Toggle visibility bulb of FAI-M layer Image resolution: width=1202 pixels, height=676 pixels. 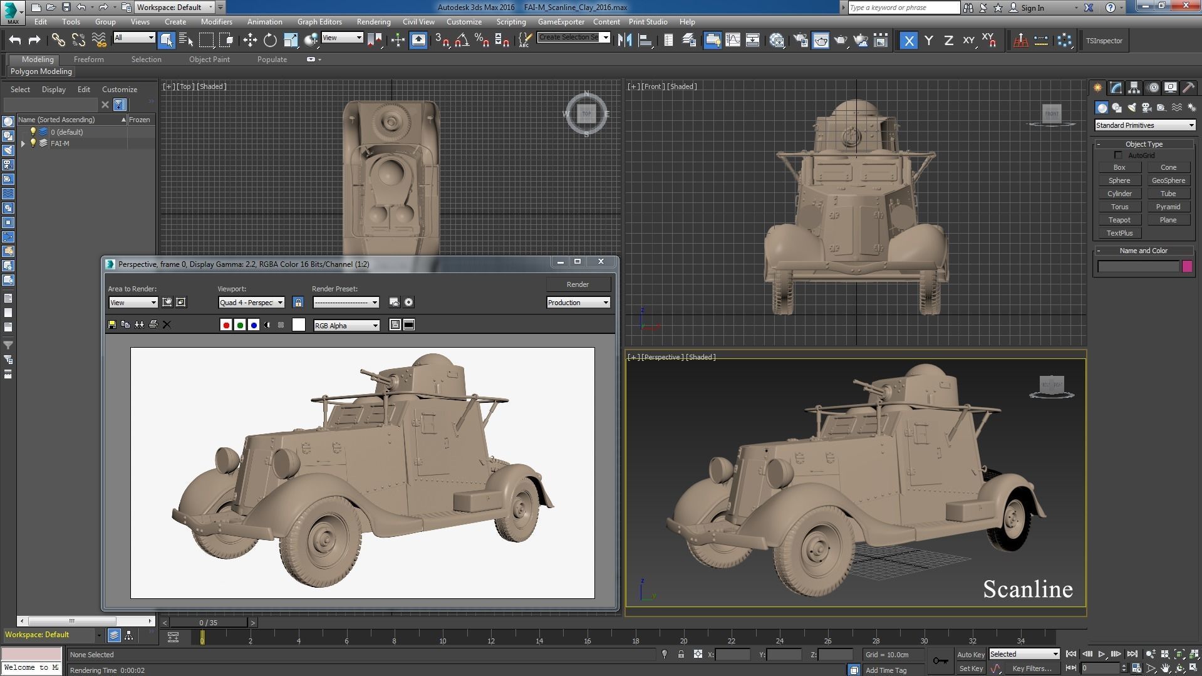(x=33, y=143)
